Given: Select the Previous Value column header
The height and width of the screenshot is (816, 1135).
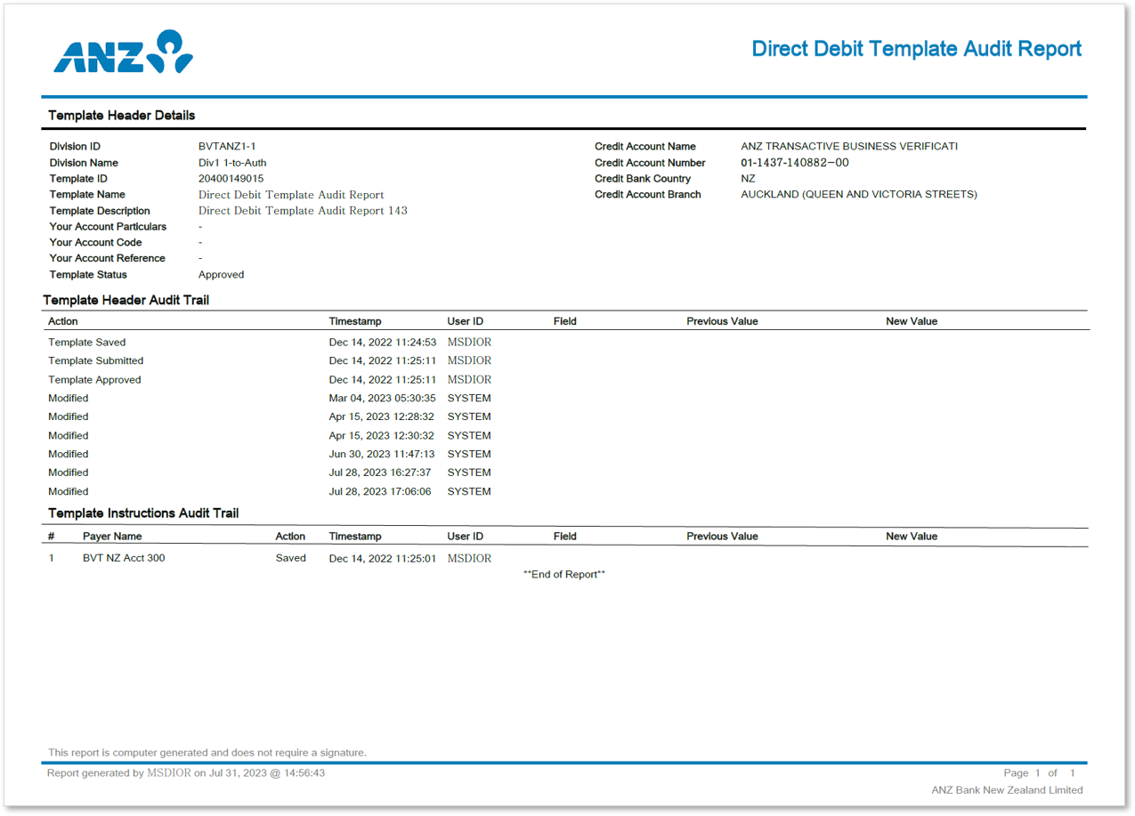Looking at the screenshot, I should 721,321.
